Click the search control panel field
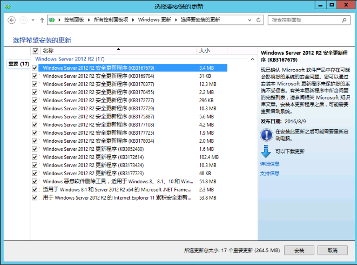The height and width of the screenshot is (265, 357). 309,20
